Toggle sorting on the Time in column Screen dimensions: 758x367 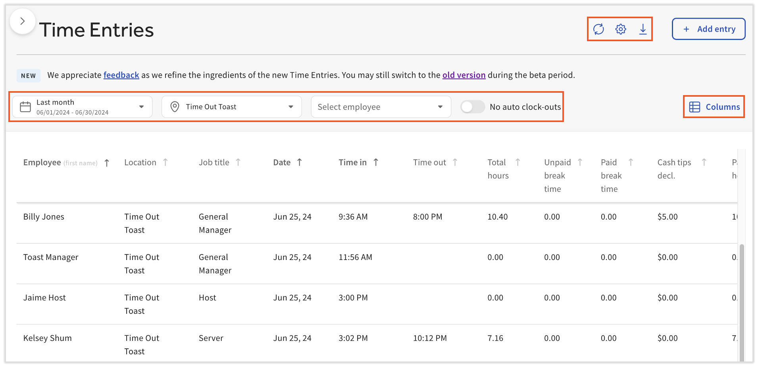376,162
